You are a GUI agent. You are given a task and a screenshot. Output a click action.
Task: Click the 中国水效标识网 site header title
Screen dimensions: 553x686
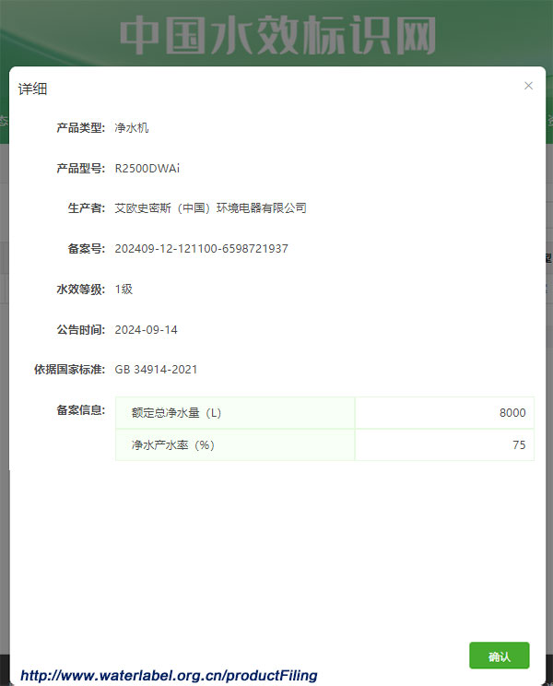[276, 35]
